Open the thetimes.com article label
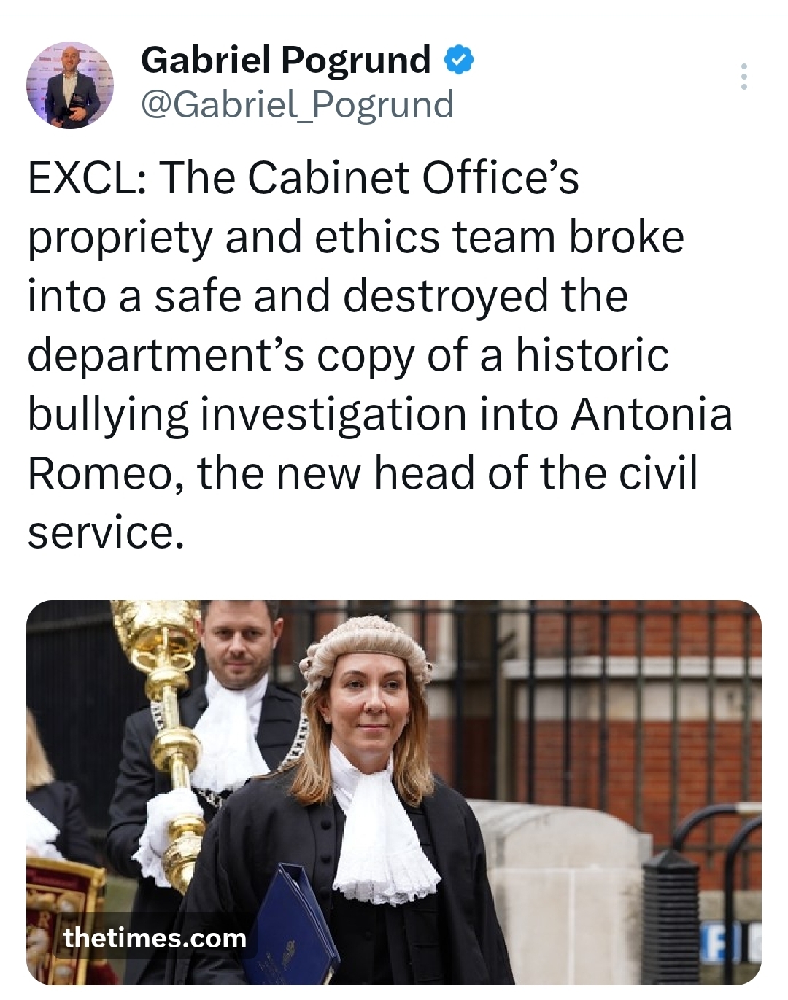The width and height of the screenshot is (788, 1000). pyautogui.click(x=155, y=938)
